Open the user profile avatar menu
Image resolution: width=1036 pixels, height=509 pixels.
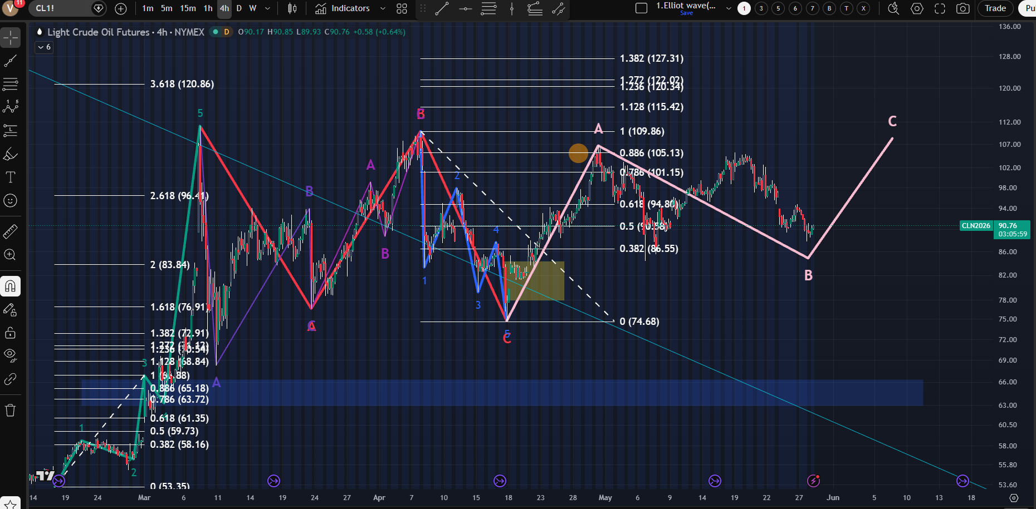pos(11,8)
